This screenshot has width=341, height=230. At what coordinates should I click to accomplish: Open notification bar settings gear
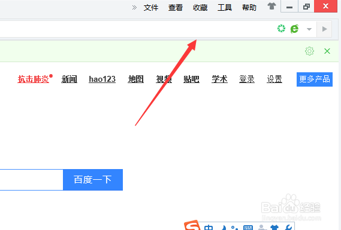tap(309, 51)
